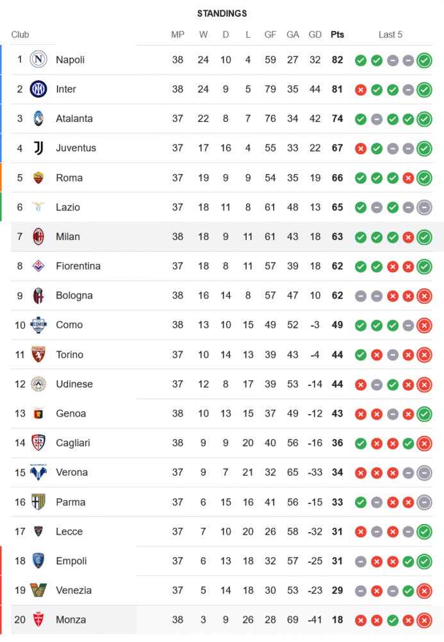This screenshot has height=642, width=444.
Task: Click the Torino club crest
Action: pos(38,354)
